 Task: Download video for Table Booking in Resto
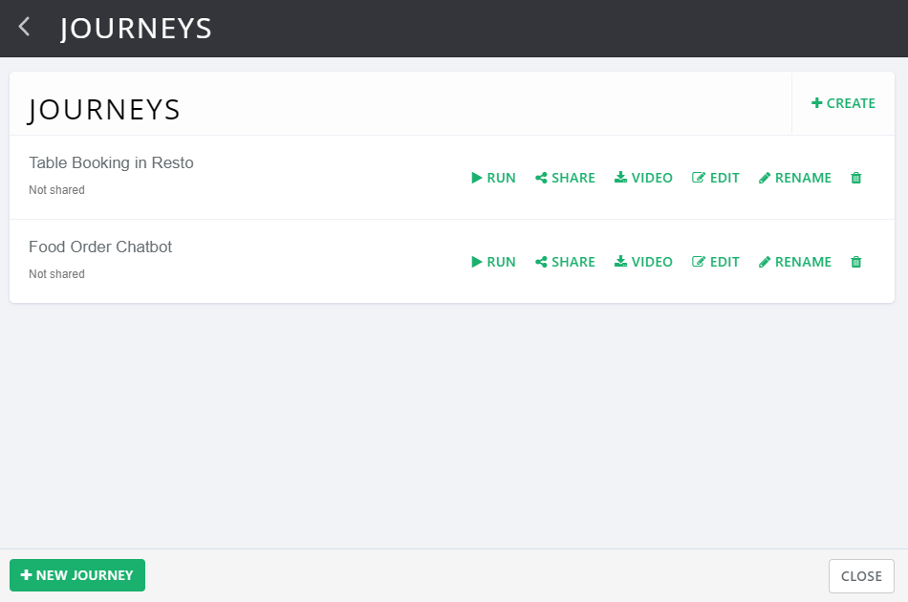coord(643,178)
